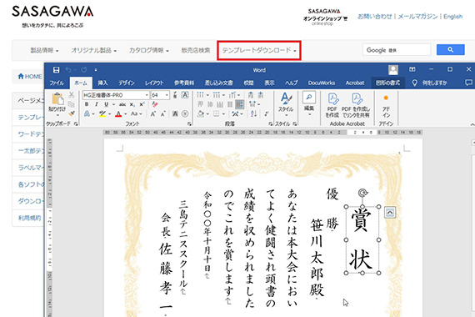475x317 pixels.
Task: Click the Undo arrow in Quick Access Toolbar
Action: pos(68,70)
